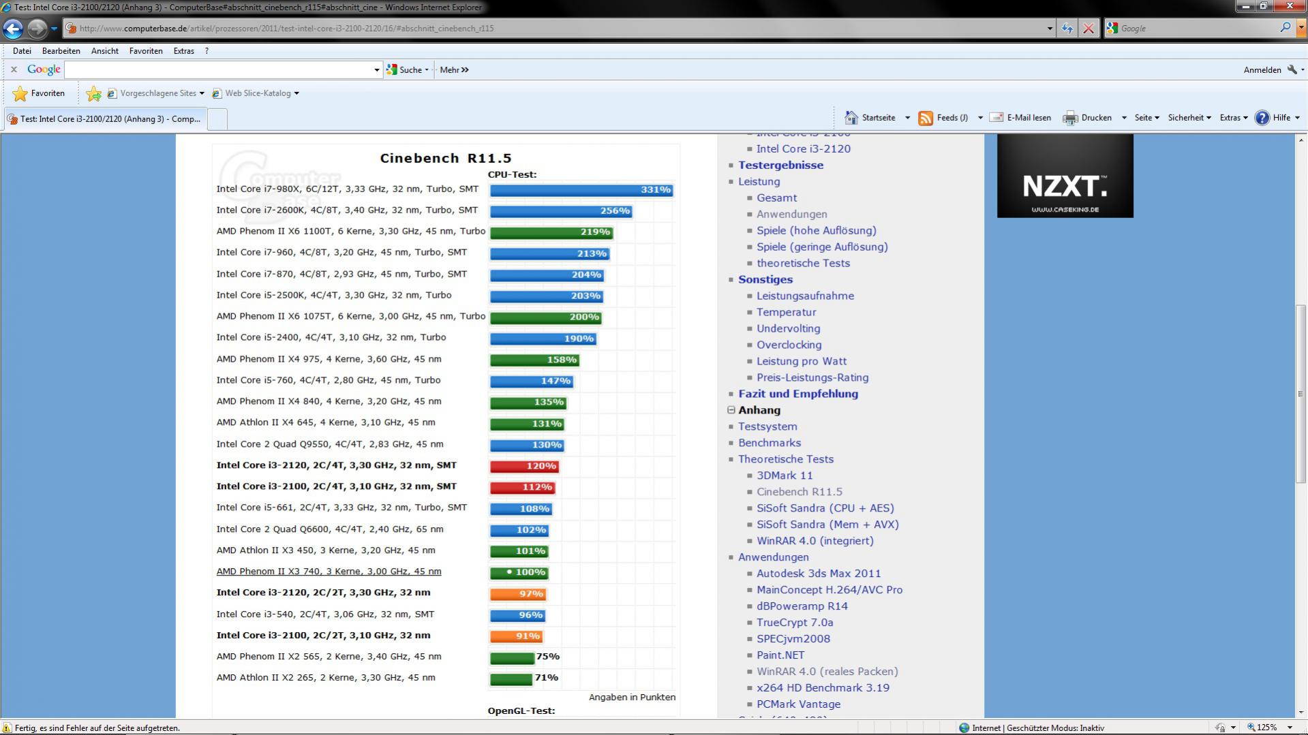This screenshot has height=735, width=1308.
Task: Click the Google toolbar search input
Action: click(x=218, y=69)
